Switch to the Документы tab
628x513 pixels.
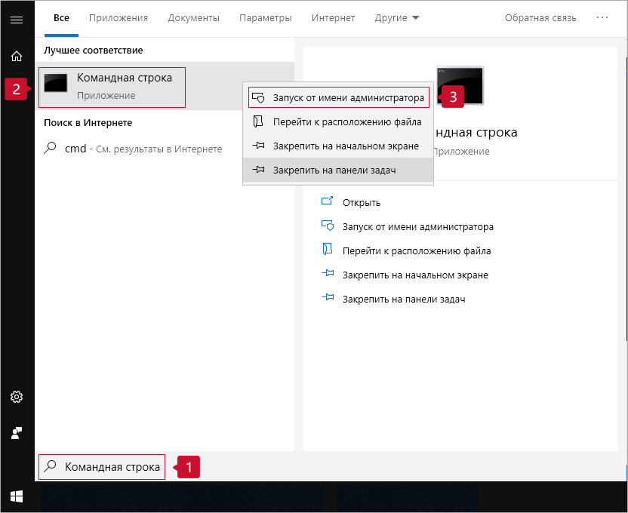click(193, 17)
